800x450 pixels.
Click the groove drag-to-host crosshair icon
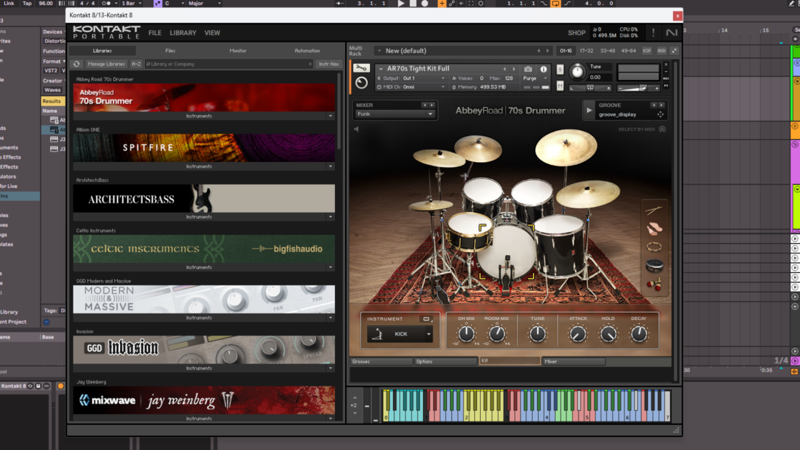660,115
